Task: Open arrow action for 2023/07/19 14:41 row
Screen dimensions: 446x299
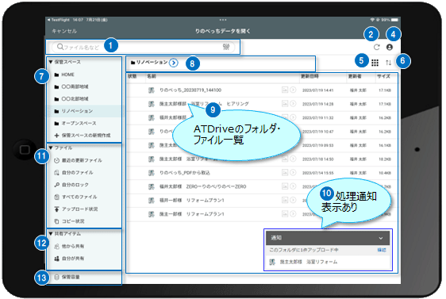Action: tap(293, 90)
